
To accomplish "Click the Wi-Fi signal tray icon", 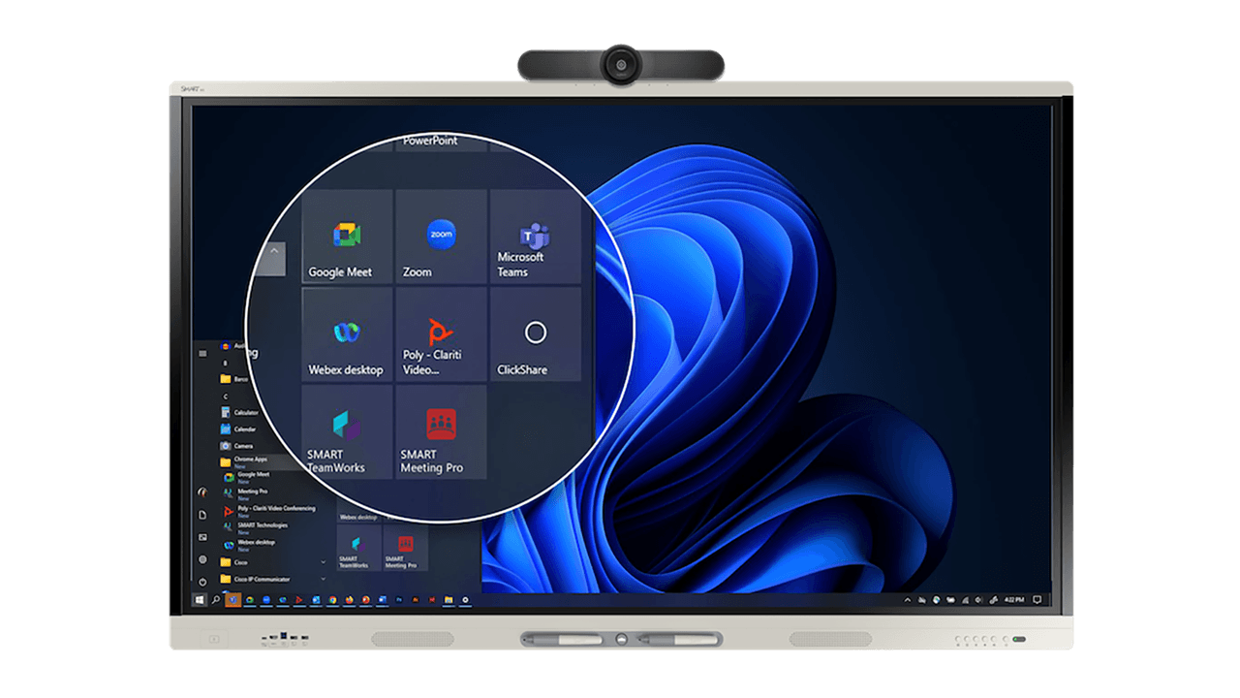I will [965, 600].
